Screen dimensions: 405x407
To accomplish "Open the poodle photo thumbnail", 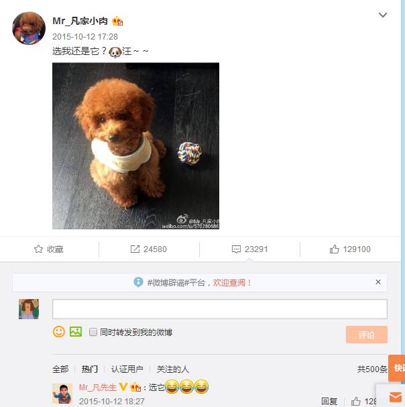I will point(135,146).
